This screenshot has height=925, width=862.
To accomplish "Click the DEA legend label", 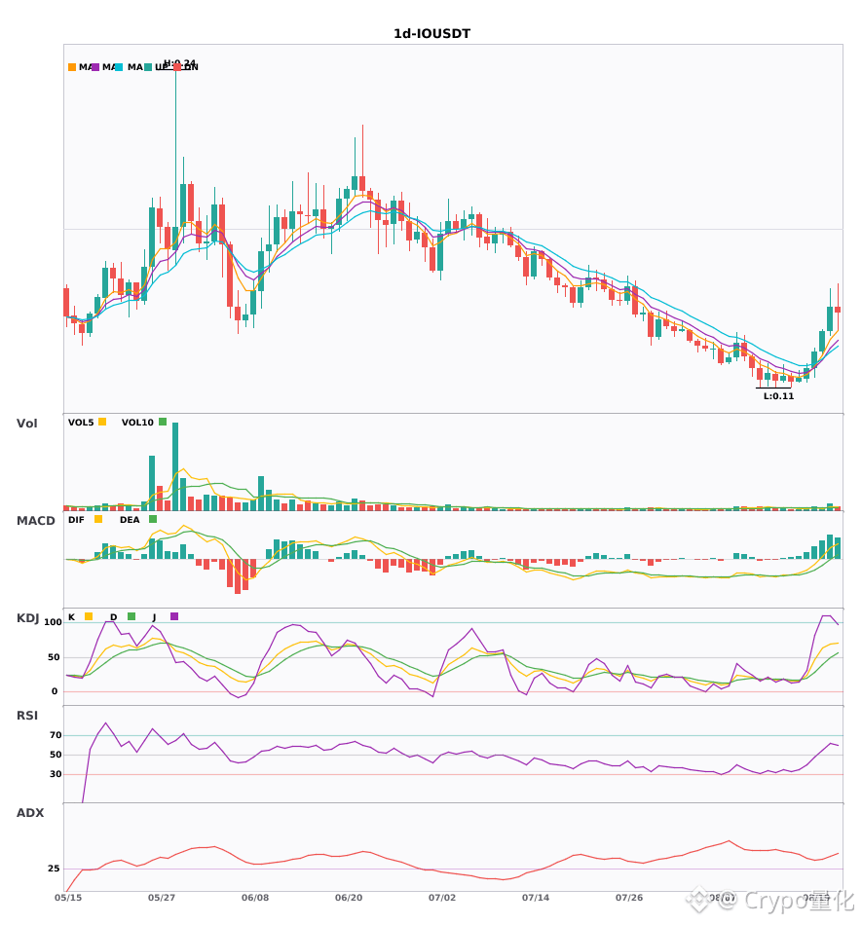I will pyautogui.click(x=130, y=520).
